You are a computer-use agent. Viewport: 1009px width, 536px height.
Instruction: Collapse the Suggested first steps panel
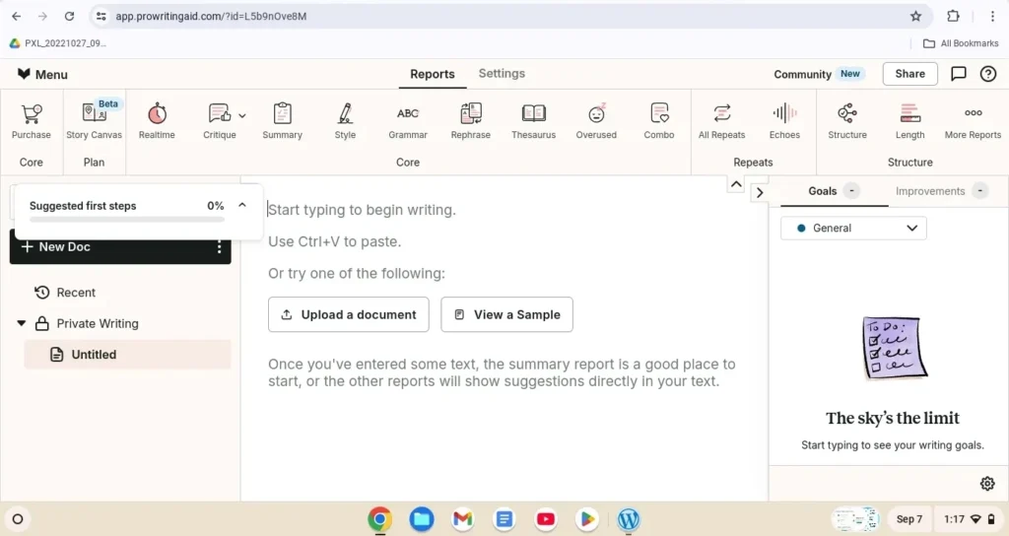(242, 205)
